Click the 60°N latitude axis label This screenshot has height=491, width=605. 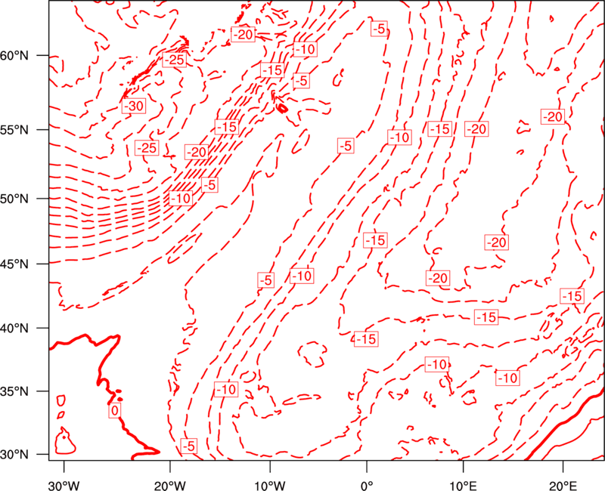[14, 56]
